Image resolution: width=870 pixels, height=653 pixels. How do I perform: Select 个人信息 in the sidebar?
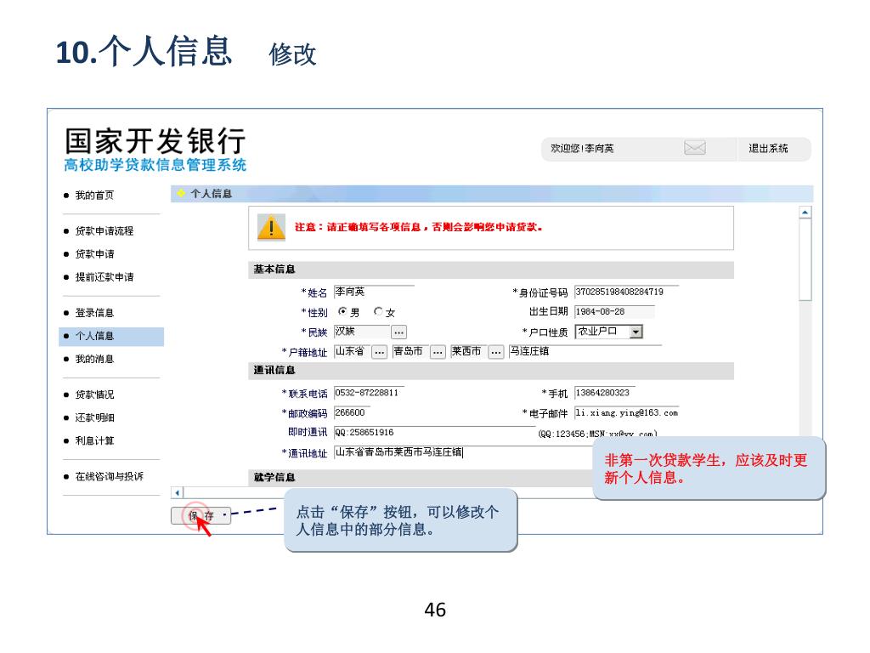click(x=111, y=337)
